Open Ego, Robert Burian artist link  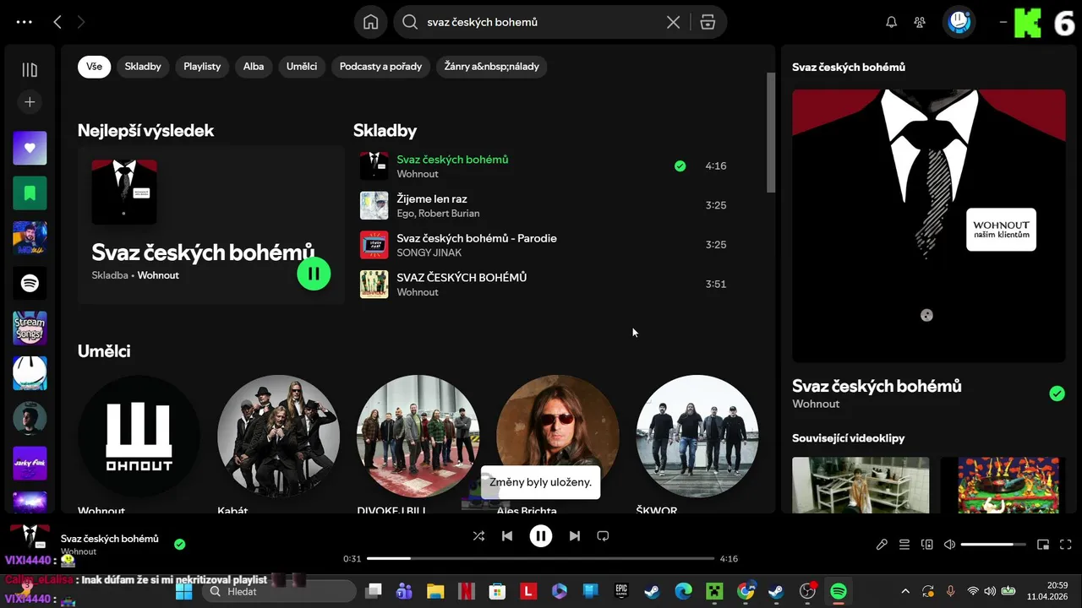pos(438,214)
